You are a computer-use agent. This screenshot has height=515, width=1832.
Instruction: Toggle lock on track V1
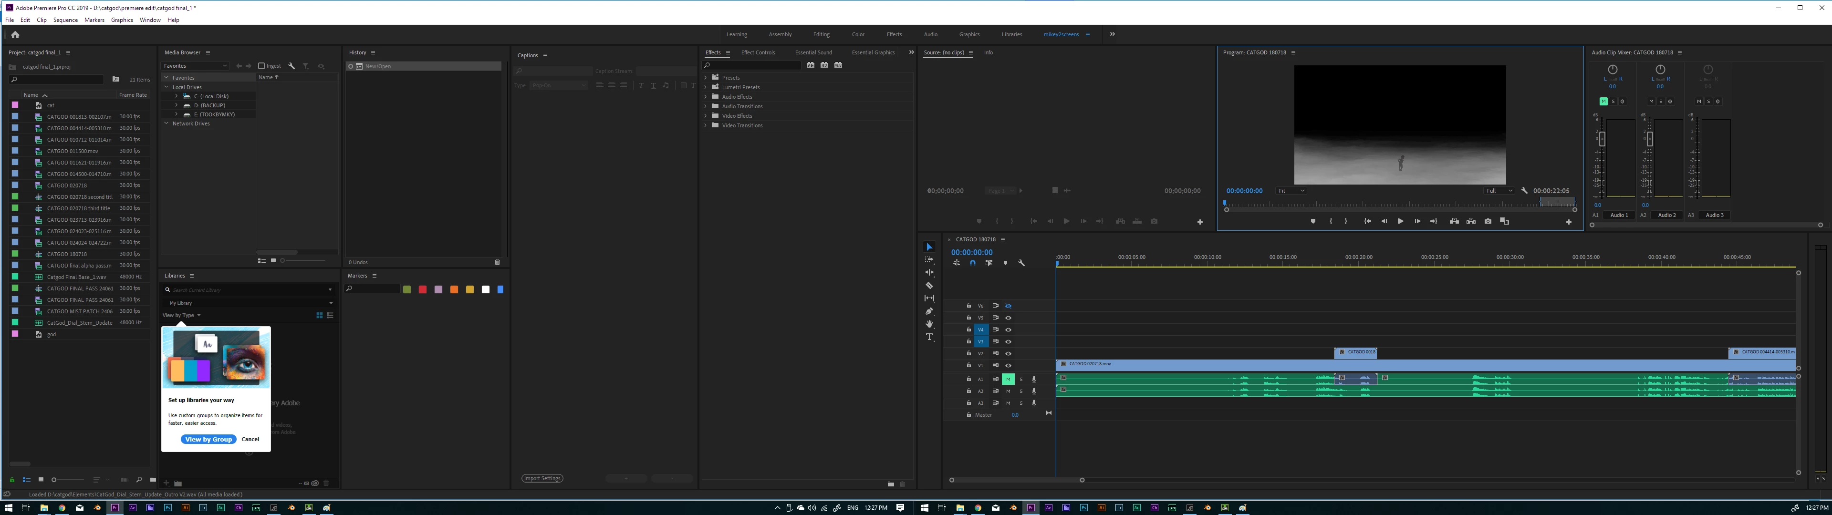(968, 366)
